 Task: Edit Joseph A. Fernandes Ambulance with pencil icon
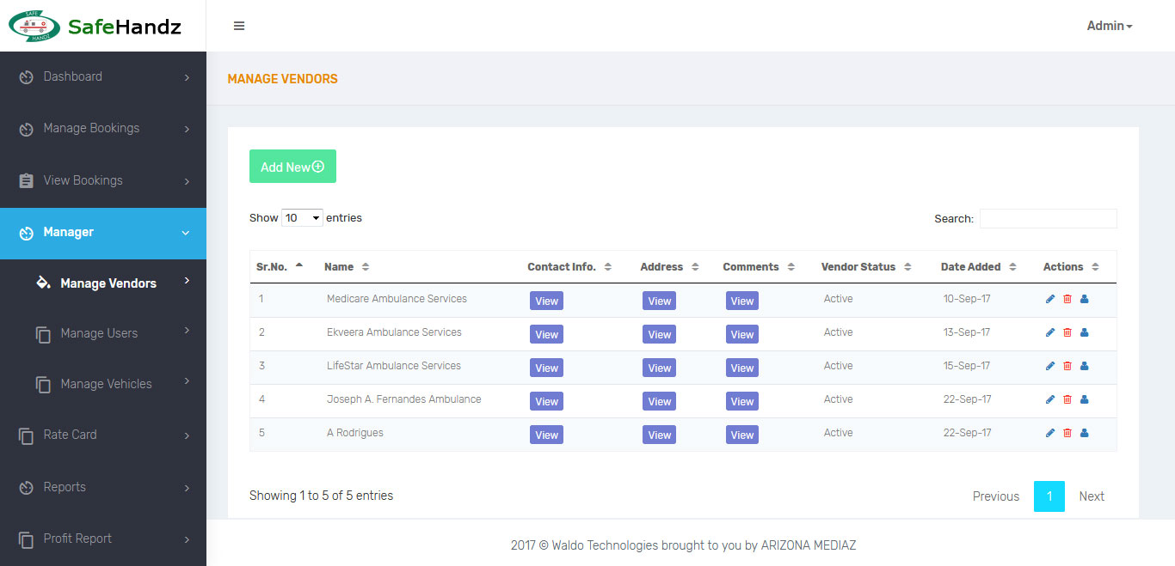(1050, 399)
